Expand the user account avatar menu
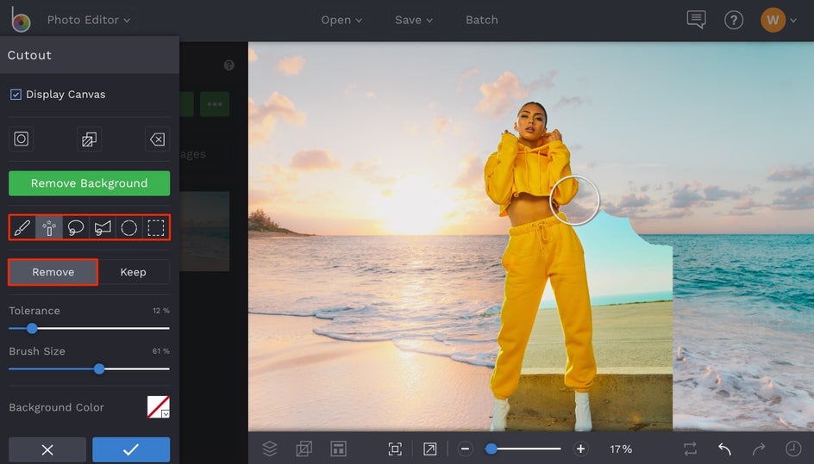This screenshot has width=814, height=464. pos(773,20)
